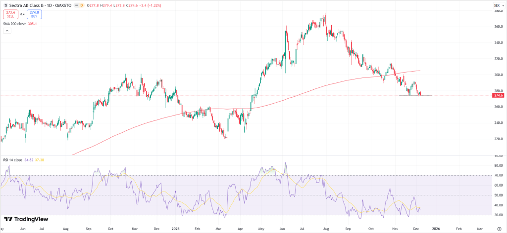Click the dash icon beside the D badge

[76, 5]
